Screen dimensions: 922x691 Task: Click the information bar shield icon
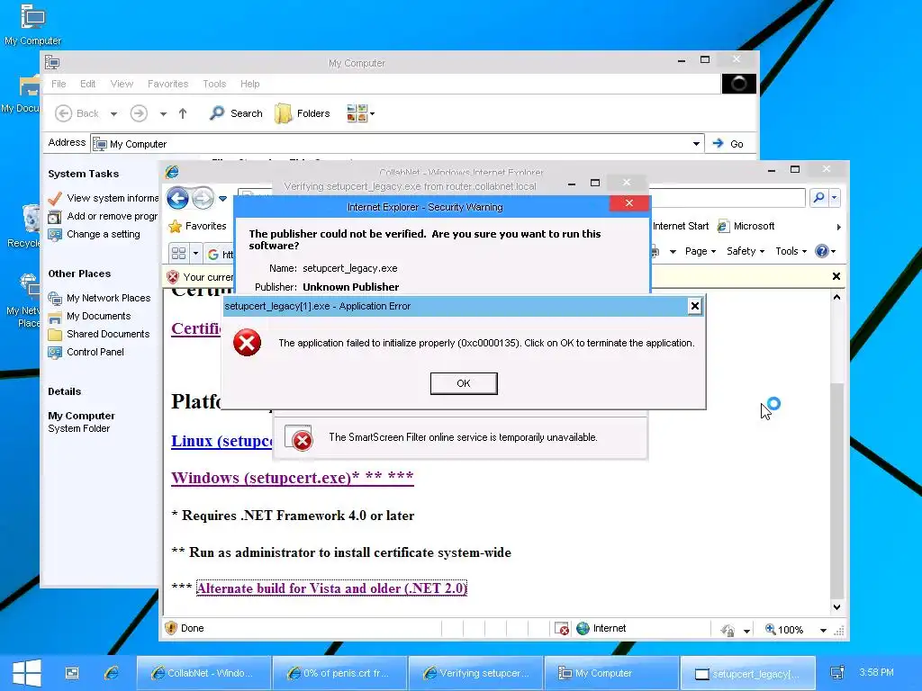point(173,277)
